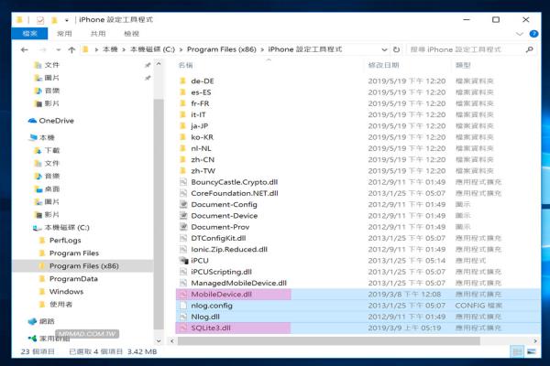The image size is (550, 366).
Task: Select Program Files (x86) in address path
Action: coord(221,49)
